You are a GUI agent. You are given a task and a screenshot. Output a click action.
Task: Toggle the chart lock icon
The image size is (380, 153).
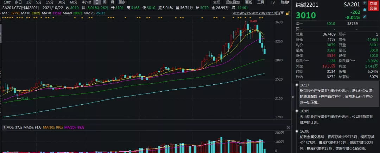pos(288,14)
